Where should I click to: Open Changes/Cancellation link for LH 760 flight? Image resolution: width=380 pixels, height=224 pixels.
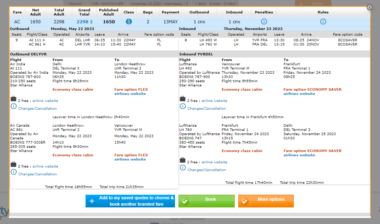click(x=207, y=170)
